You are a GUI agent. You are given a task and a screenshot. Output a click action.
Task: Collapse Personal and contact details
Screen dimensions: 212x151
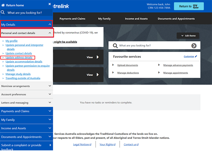pos(27,33)
